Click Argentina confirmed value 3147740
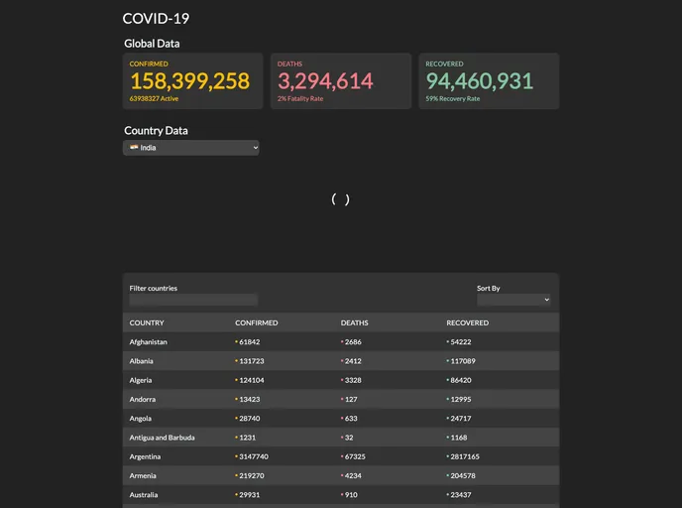This screenshot has height=508, width=682. 254,456
